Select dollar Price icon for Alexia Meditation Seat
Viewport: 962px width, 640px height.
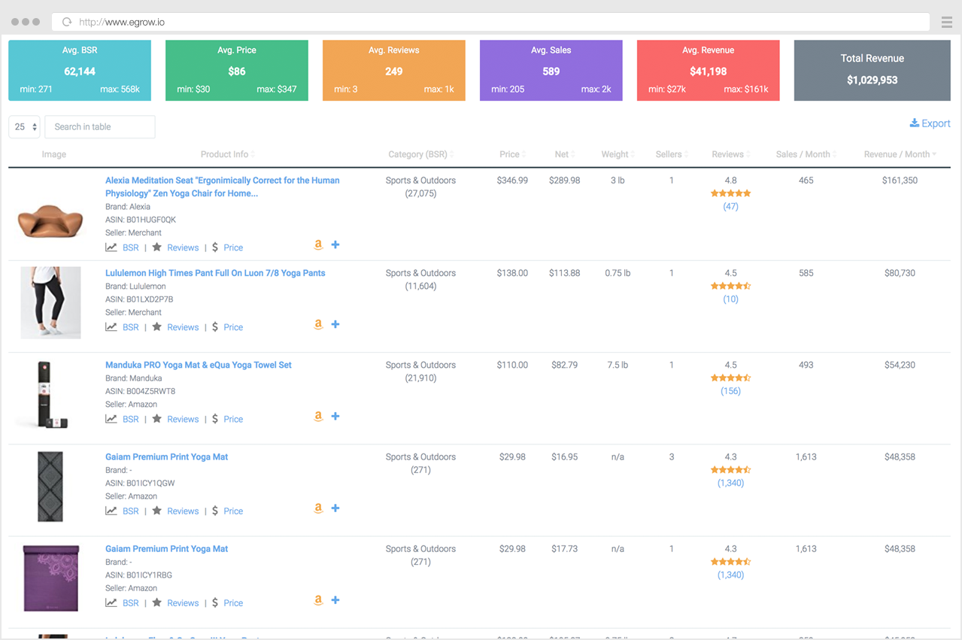214,247
